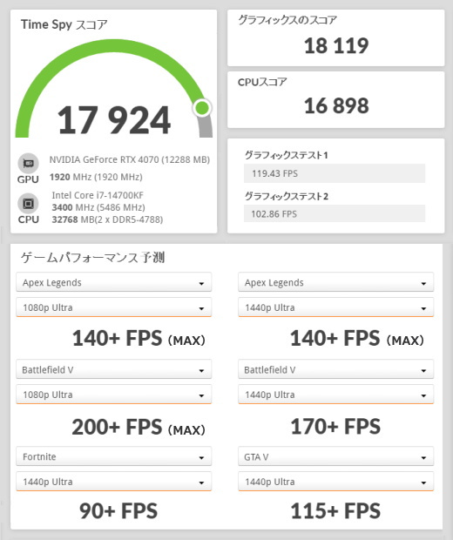This screenshot has height=540, width=453.
Task: Open the right-column Battlefield V game dropdown
Action: [x=336, y=369]
